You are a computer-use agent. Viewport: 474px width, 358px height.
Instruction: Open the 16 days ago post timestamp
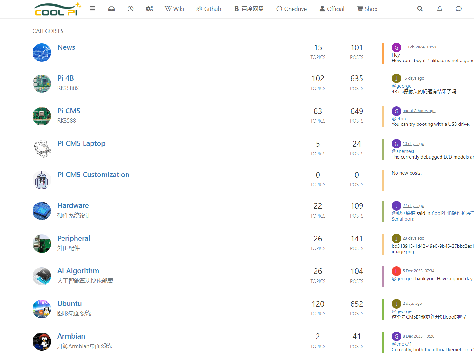413,78
